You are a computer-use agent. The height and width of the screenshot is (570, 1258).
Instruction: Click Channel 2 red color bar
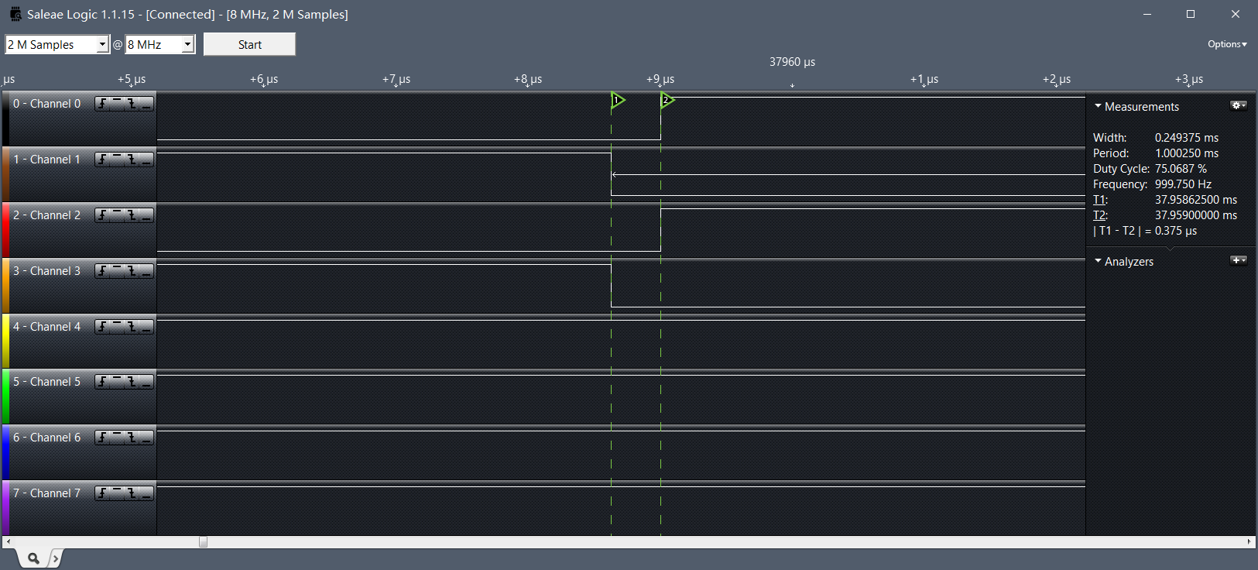point(5,230)
